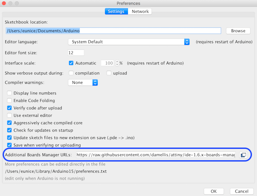
Task: Enable verbose output during upload
Action: tap(109, 73)
